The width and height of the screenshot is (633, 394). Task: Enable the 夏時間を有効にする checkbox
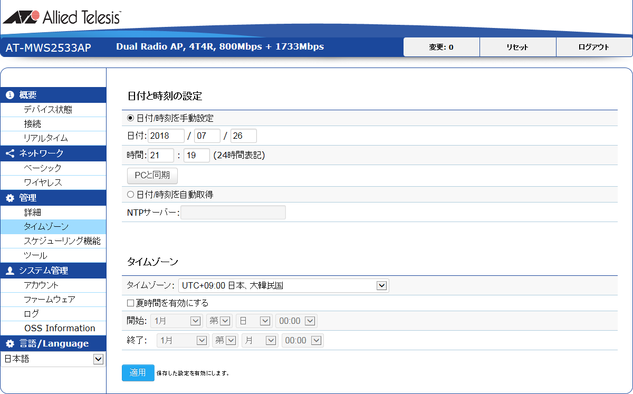pyautogui.click(x=131, y=303)
